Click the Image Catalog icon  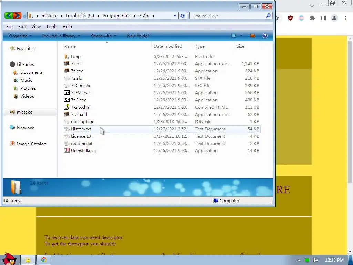(x=12, y=144)
